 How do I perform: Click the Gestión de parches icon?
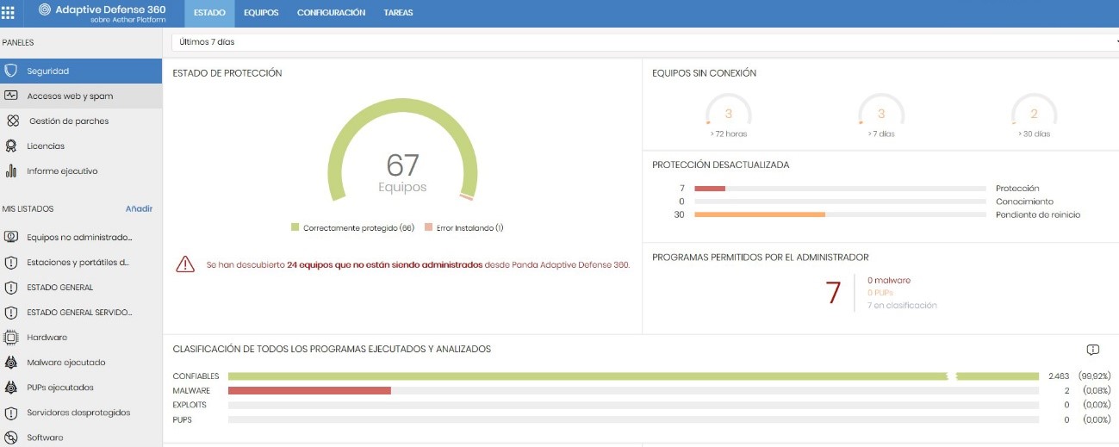tap(13, 121)
